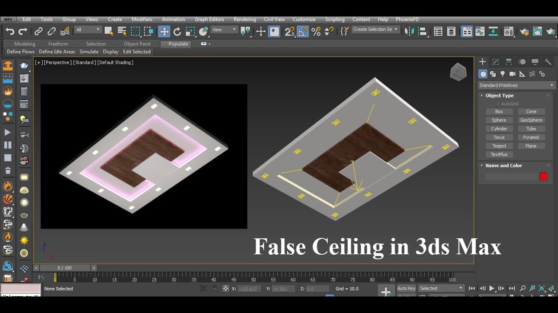
Task: Click the Unlink Selection icon
Action: click(51, 31)
